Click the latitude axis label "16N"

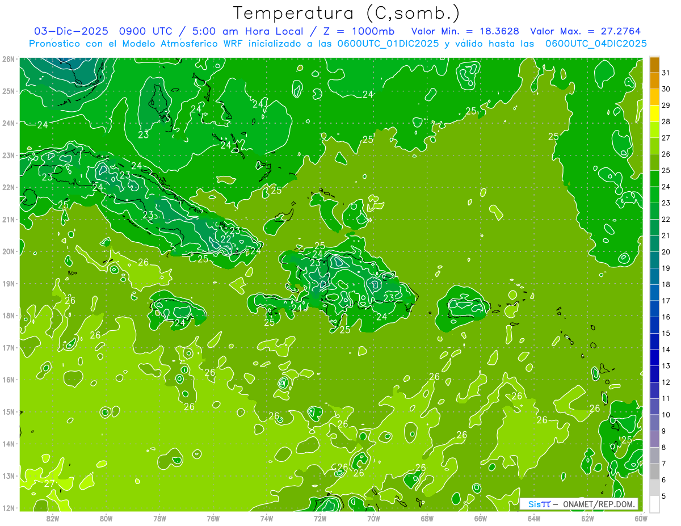click(x=8, y=380)
